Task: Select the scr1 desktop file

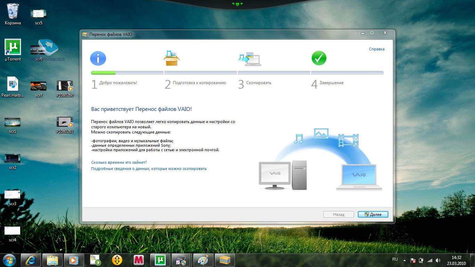Action: (x=13, y=125)
